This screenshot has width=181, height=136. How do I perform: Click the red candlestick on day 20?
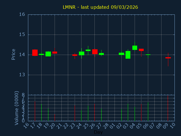coord(55,52)
